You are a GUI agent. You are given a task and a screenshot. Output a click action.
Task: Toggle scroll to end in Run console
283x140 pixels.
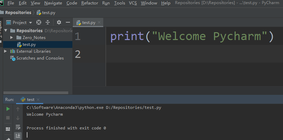coord(18,136)
